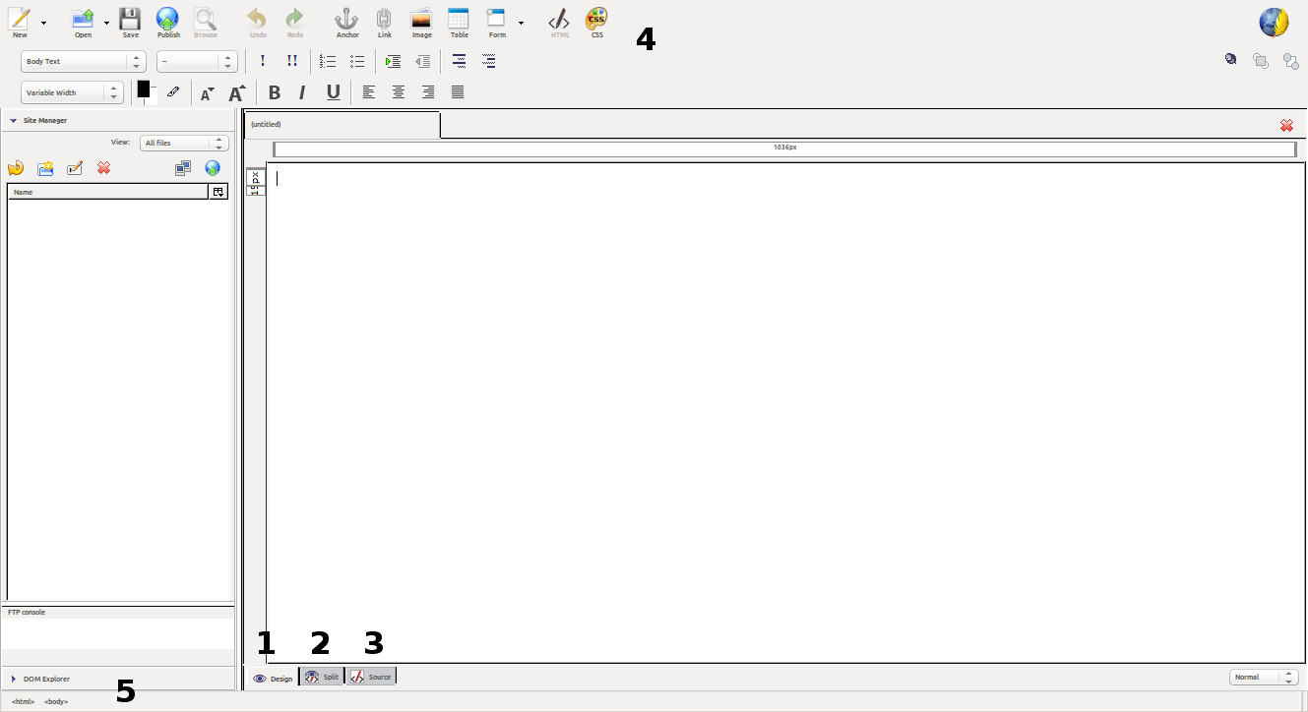This screenshot has height=712, width=1308.
Task: Expand the DOM Explorer panel
Action: [x=44, y=679]
